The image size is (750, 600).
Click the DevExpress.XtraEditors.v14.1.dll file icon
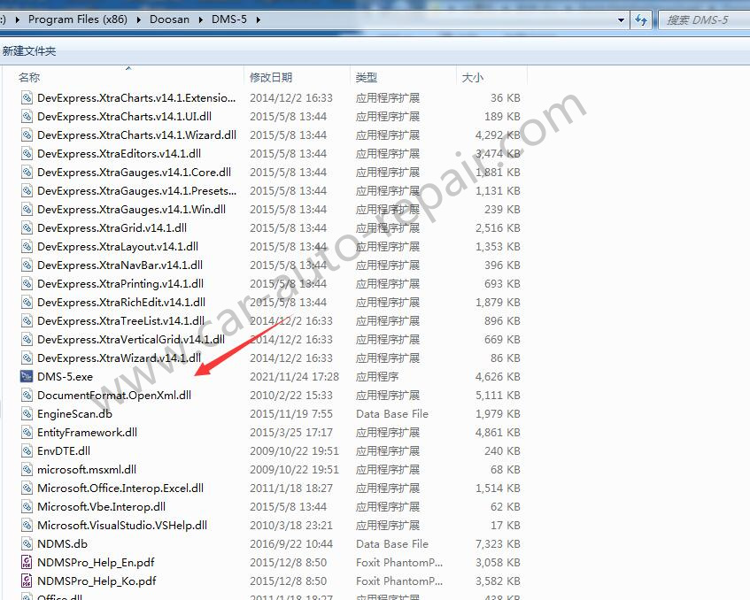(x=27, y=153)
